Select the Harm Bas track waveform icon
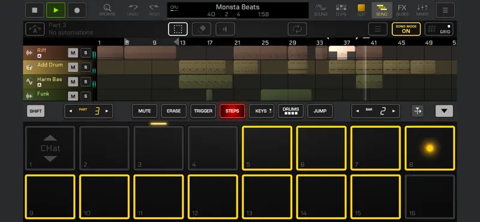The height and width of the screenshot is (222, 480). coord(29,82)
